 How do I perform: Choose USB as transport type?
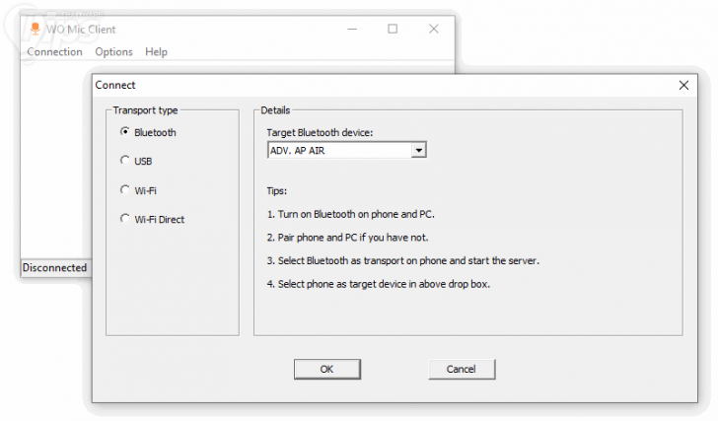tap(124, 160)
